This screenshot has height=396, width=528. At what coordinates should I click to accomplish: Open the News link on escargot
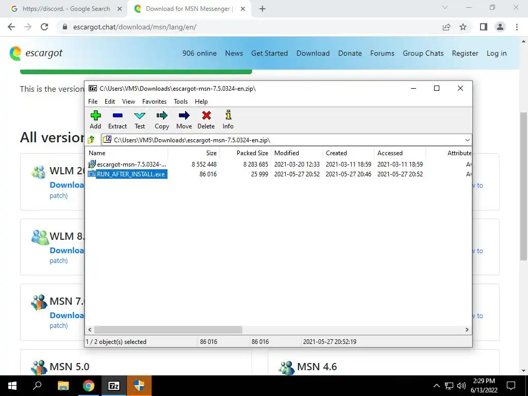(234, 53)
